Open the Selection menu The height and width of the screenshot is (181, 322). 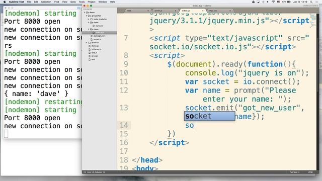tap(46, 2)
